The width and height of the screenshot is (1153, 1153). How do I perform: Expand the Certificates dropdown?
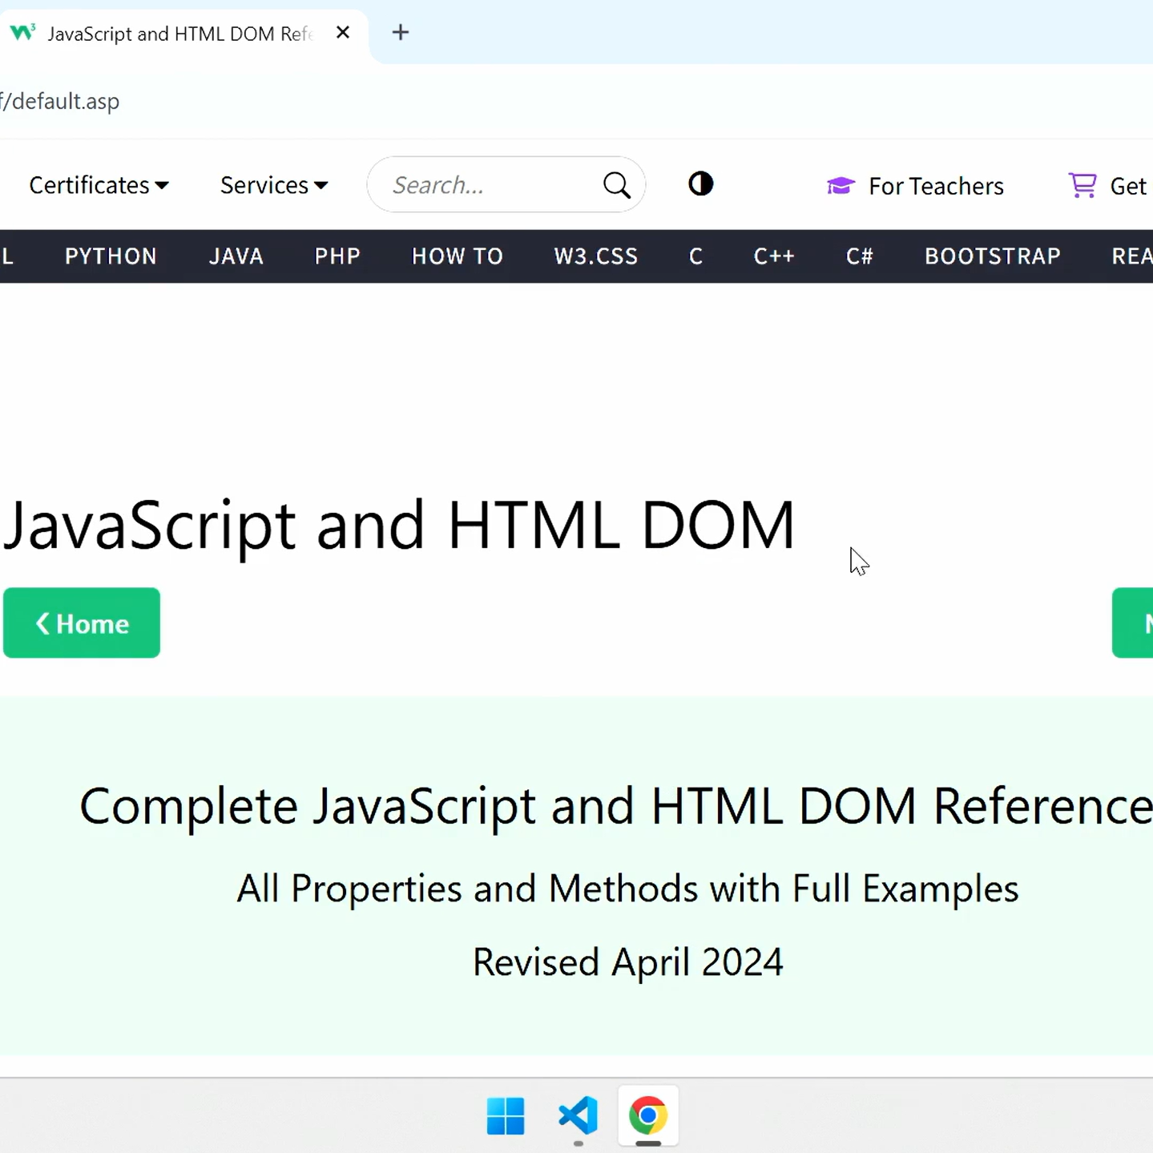click(x=99, y=185)
